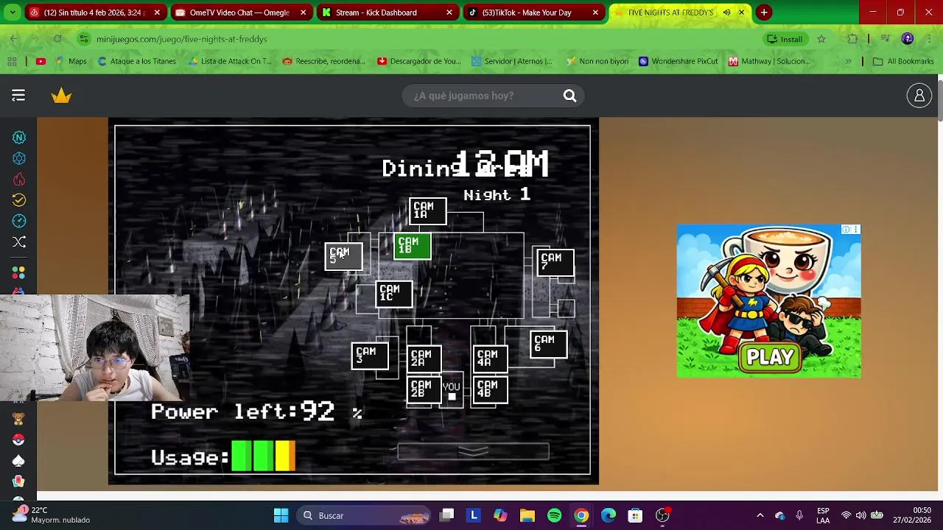Open the taskbar clock and date

pos(912,515)
